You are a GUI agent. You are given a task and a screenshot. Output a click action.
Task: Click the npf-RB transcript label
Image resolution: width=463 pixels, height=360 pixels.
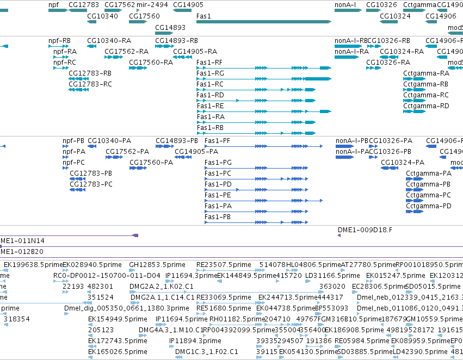[60, 41]
